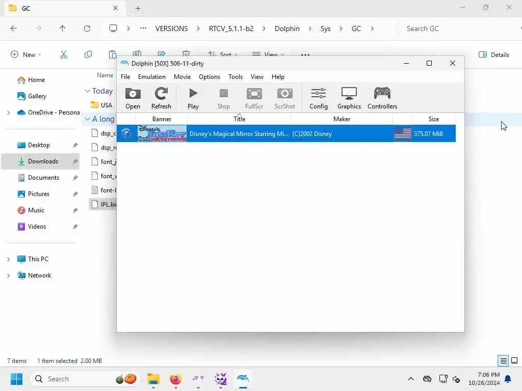Open a game file in Dolphin
Image resolution: width=522 pixels, height=391 pixels.
[133, 98]
